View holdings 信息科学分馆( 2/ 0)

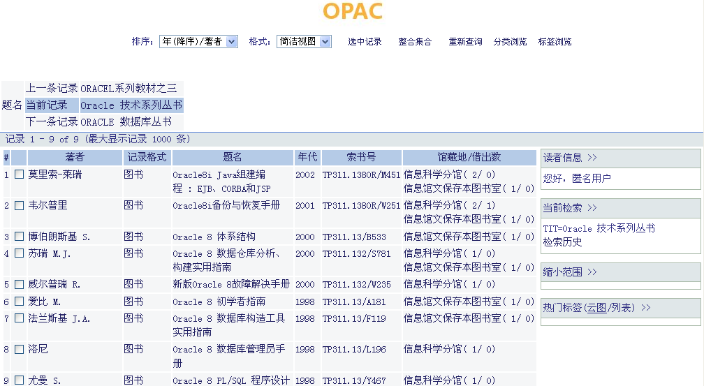point(450,175)
